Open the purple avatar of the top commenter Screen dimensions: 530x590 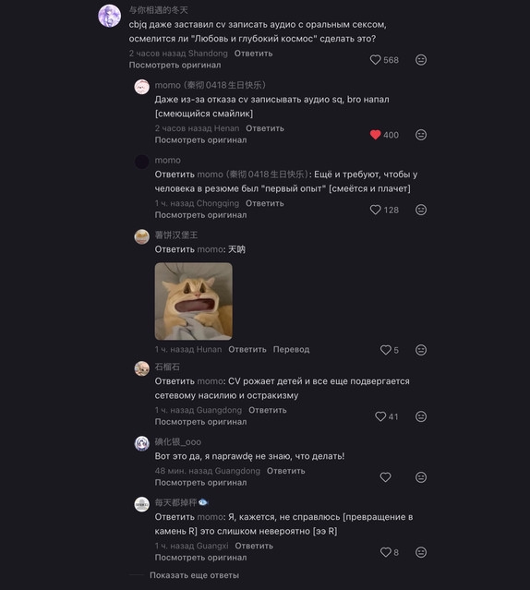pos(110,17)
